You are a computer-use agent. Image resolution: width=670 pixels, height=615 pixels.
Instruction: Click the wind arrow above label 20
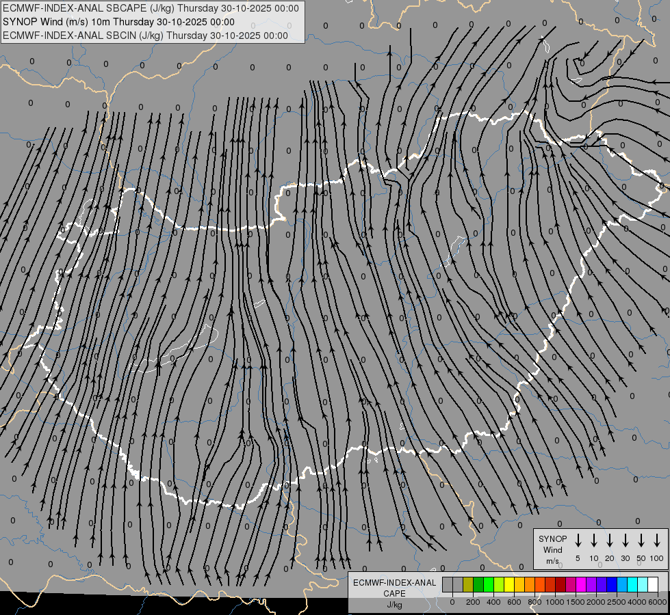click(x=610, y=541)
